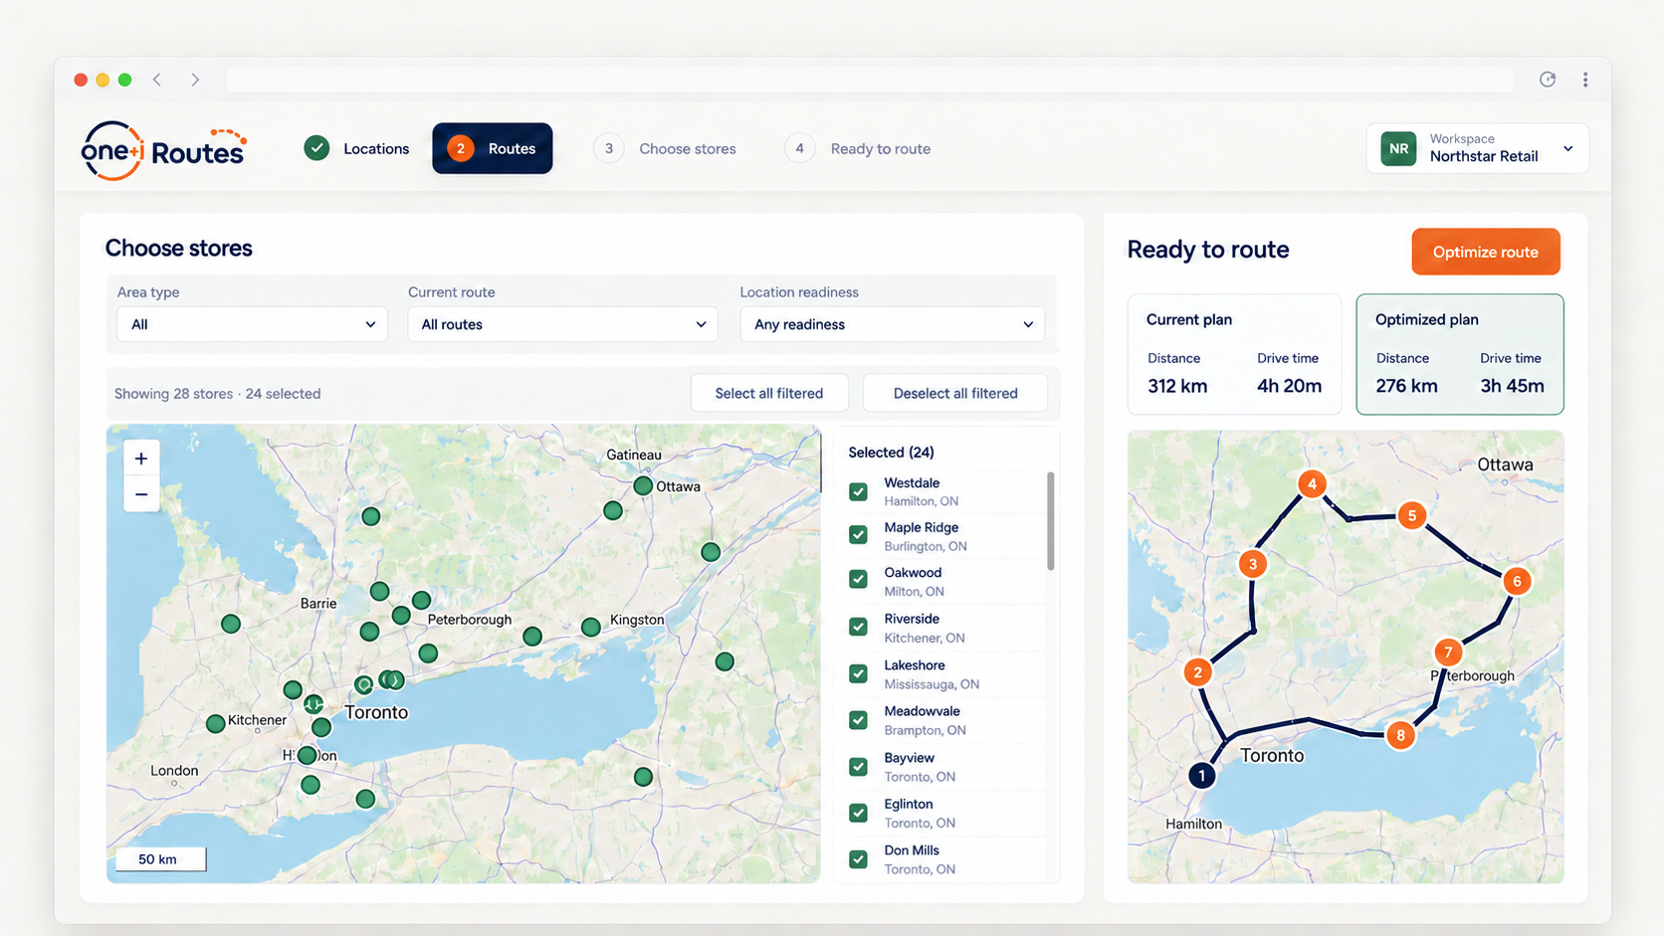1664x936 pixels.
Task: Click the Ottawa store marker on map
Action: point(643,485)
